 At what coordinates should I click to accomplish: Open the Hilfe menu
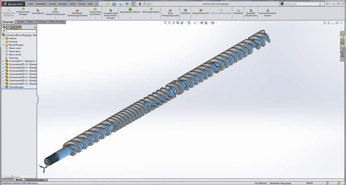coord(90,4)
